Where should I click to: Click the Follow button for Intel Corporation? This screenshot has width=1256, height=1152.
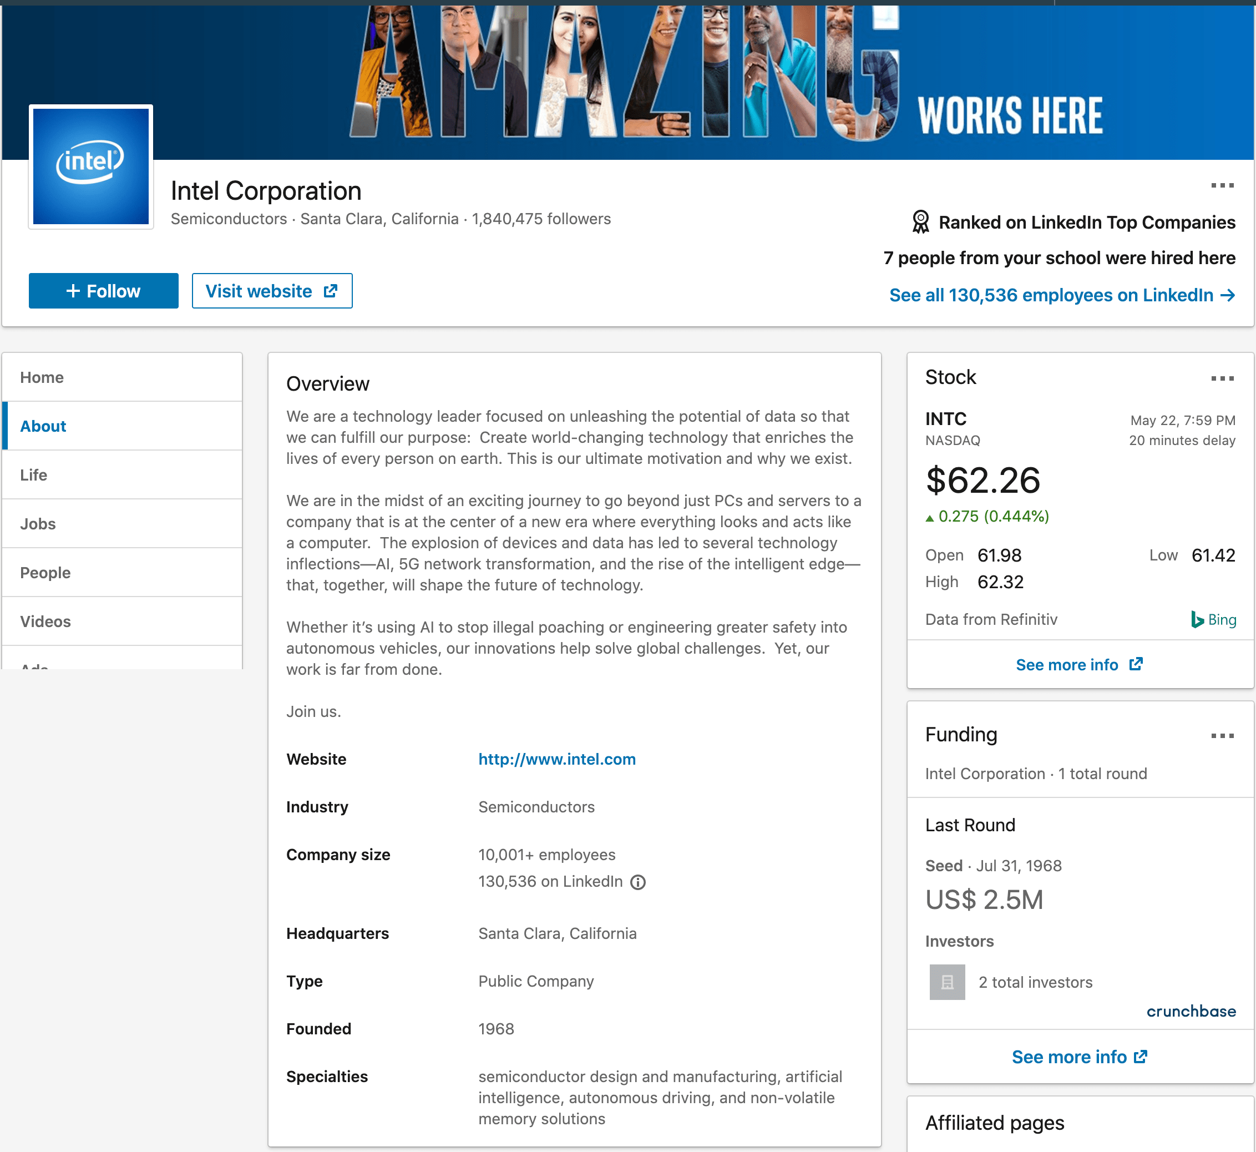click(102, 290)
